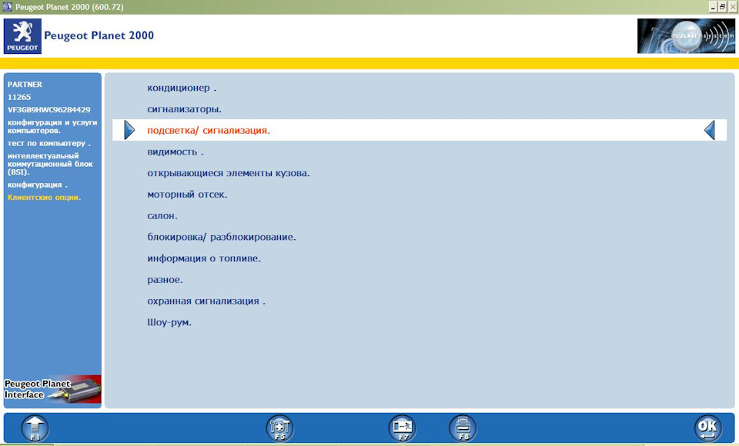Viewport: 739px width, 446px height.
Task: Go to 'конфигурация' sidebar breadcrumb
Action: [38, 185]
